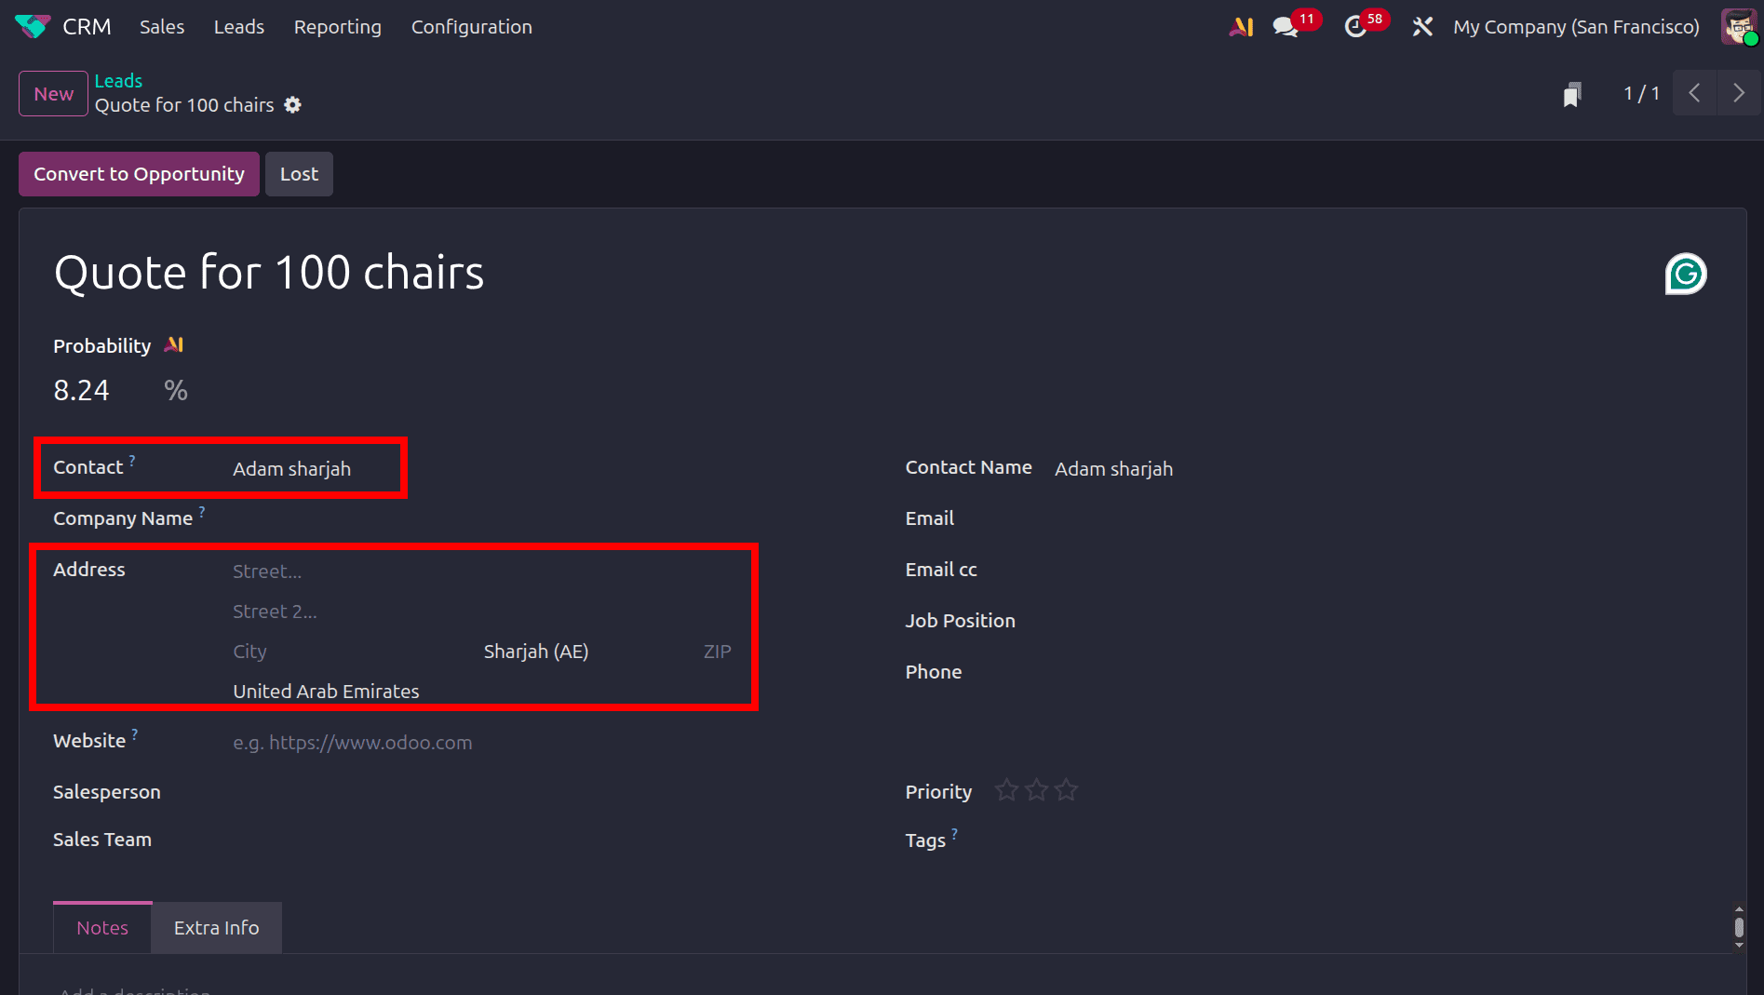The height and width of the screenshot is (995, 1764).
Task: Open the messages conversation icon
Action: click(1286, 27)
